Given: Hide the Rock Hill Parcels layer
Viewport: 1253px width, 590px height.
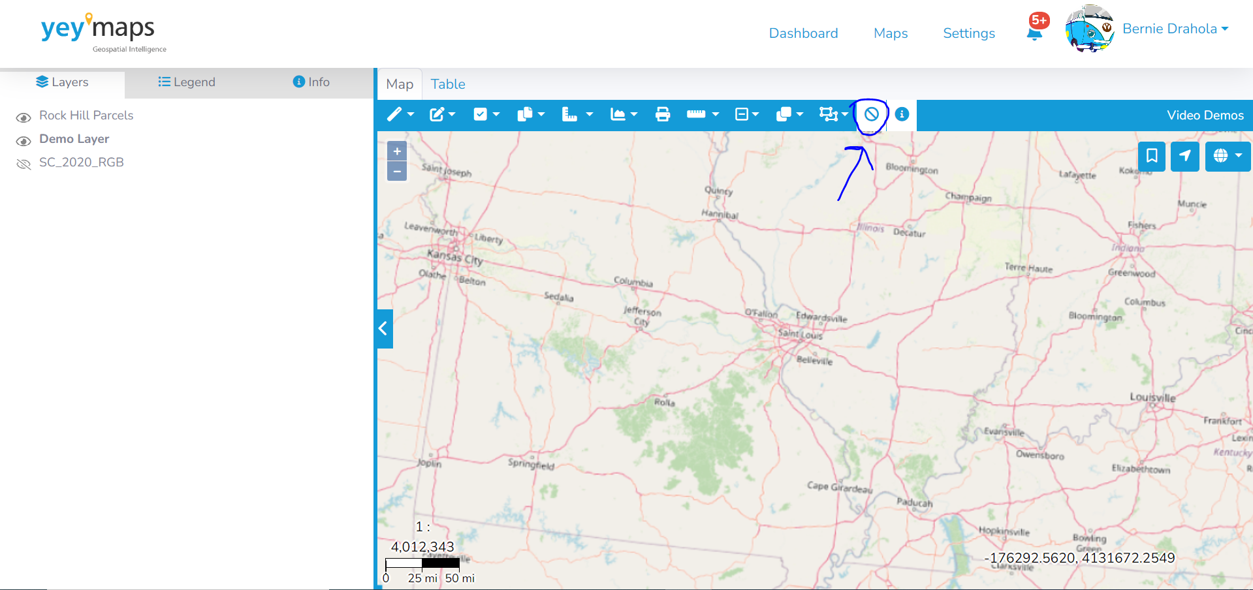Looking at the screenshot, I should point(24,117).
